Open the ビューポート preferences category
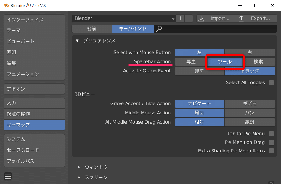 (x=34, y=42)
